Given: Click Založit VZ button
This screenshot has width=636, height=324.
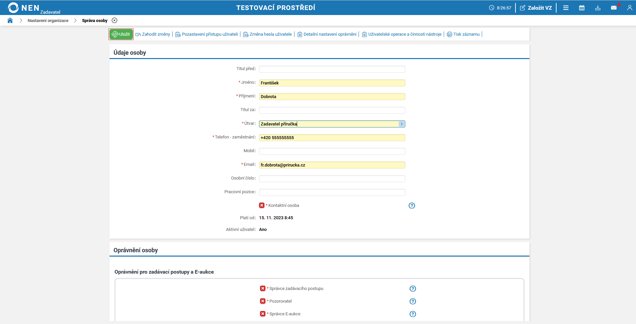Looking at the screenshot, I should 536,8.
